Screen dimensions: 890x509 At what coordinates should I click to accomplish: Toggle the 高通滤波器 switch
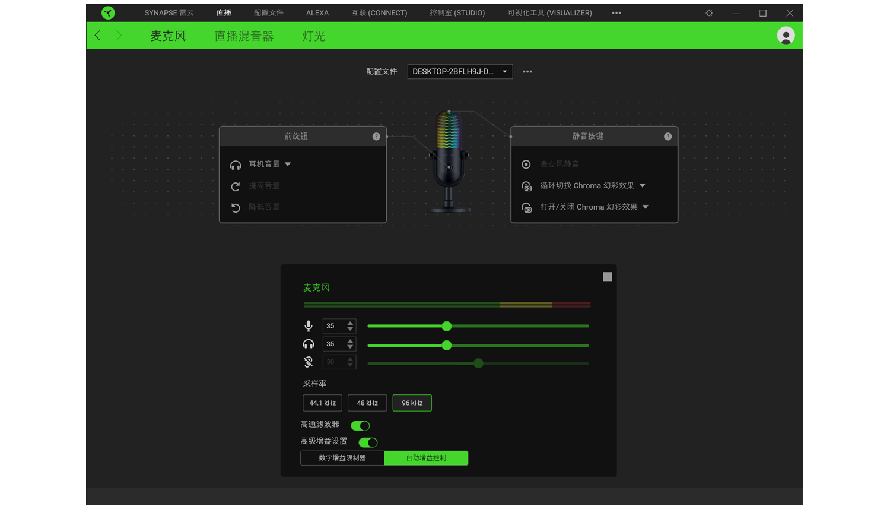click(360, 425)
